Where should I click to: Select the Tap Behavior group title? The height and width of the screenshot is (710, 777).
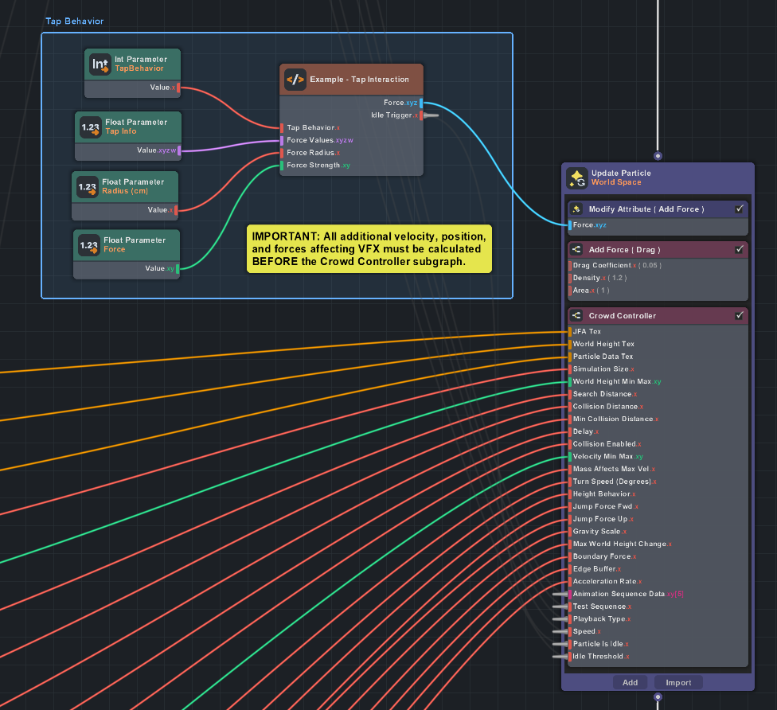coord(74,21)
